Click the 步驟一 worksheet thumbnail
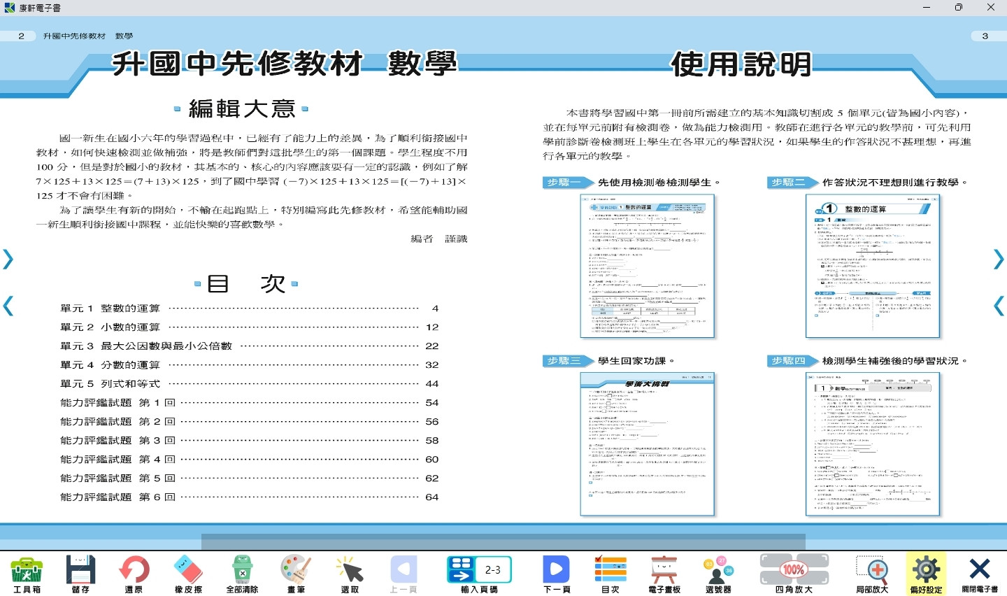 point(648,267)
